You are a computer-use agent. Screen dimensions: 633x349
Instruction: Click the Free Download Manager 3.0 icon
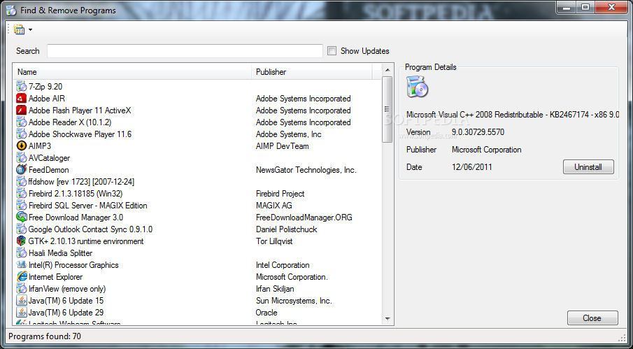pyautogui.click(x=21, y=218)
